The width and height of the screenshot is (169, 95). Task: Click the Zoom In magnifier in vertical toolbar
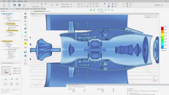tap(25, 21)
